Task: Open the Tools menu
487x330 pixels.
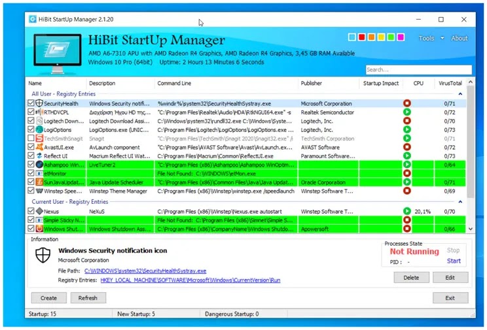Action: (426, 38)
